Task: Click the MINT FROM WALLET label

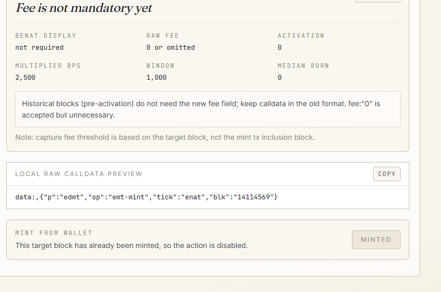Action: [54, 233]
